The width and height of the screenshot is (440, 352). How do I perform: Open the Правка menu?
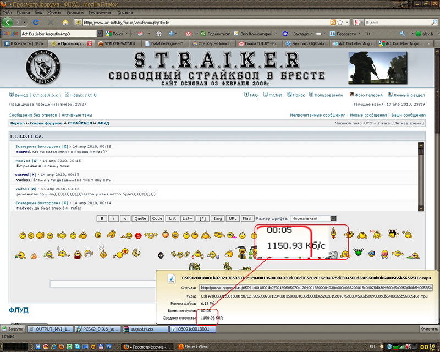click(x=23, y=12)
